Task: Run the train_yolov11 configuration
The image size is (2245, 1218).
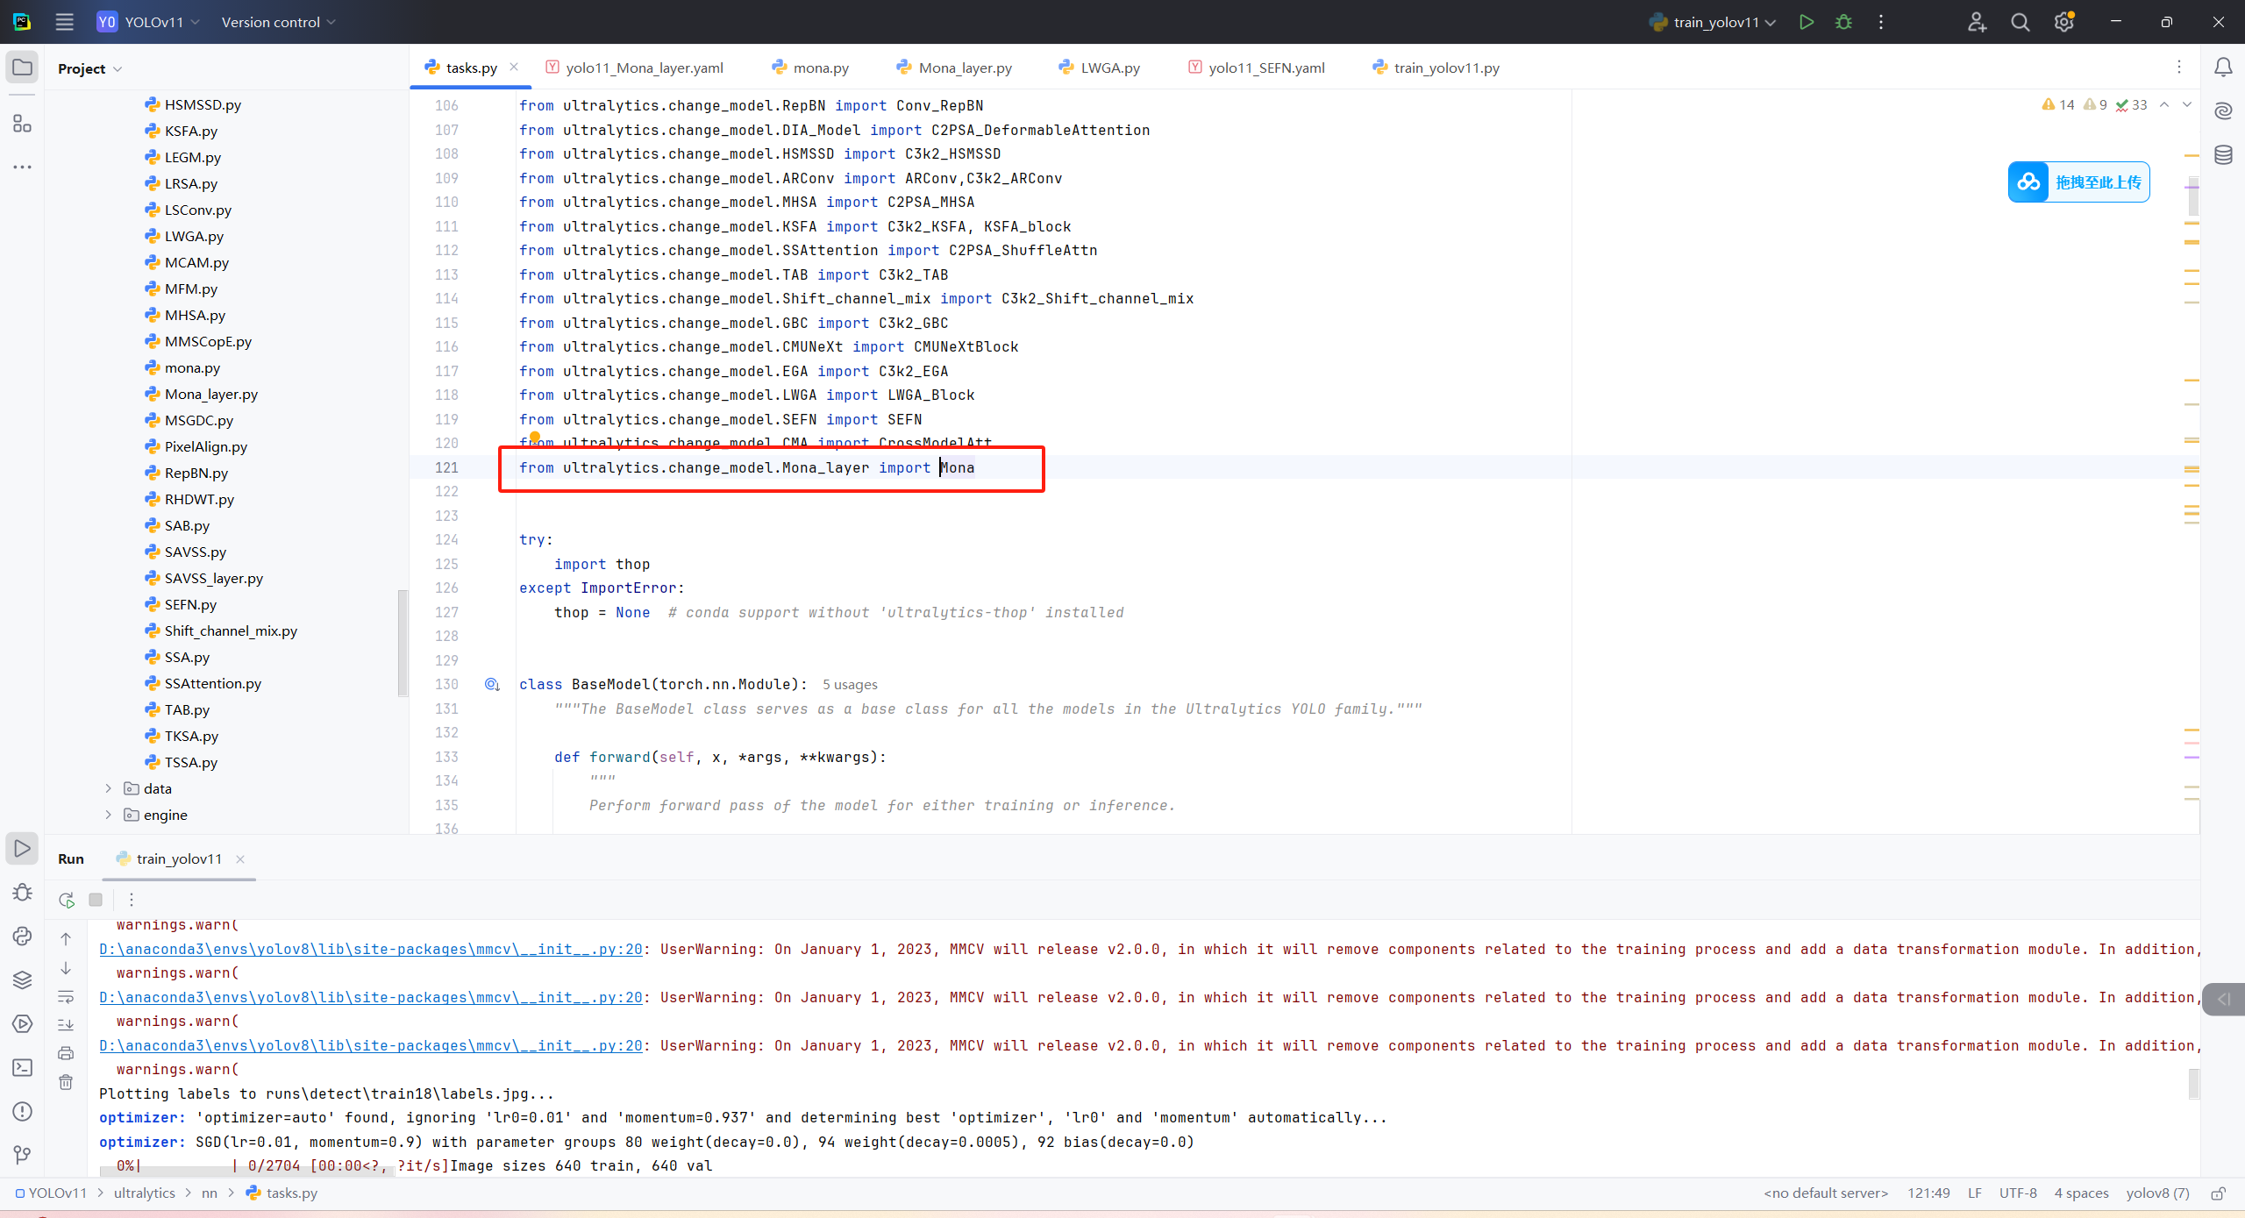Action: pyautogui.click(x=1806, y=22)
